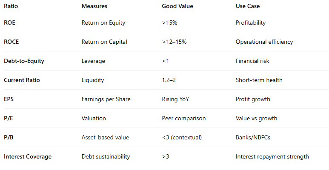Viewport: 329px width, 170px height.
Task: Select the >12–15% value cell
Action: [x=174, y=42]
